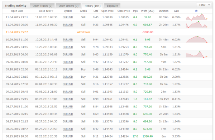The height and width of the screenshot is (140, 215).
Task: Select profit value 819.28
Action: pyautogui.click(x=148, y=77)
